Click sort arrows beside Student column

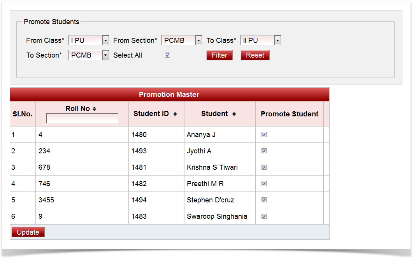coord(234,114)
